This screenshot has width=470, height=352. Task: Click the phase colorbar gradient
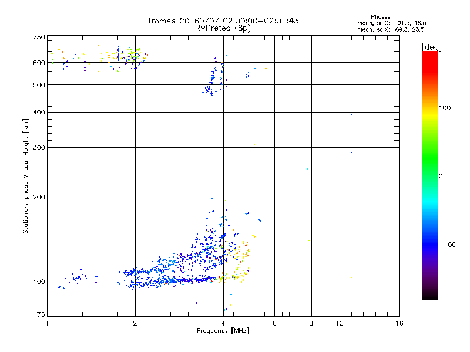[430, 175]
